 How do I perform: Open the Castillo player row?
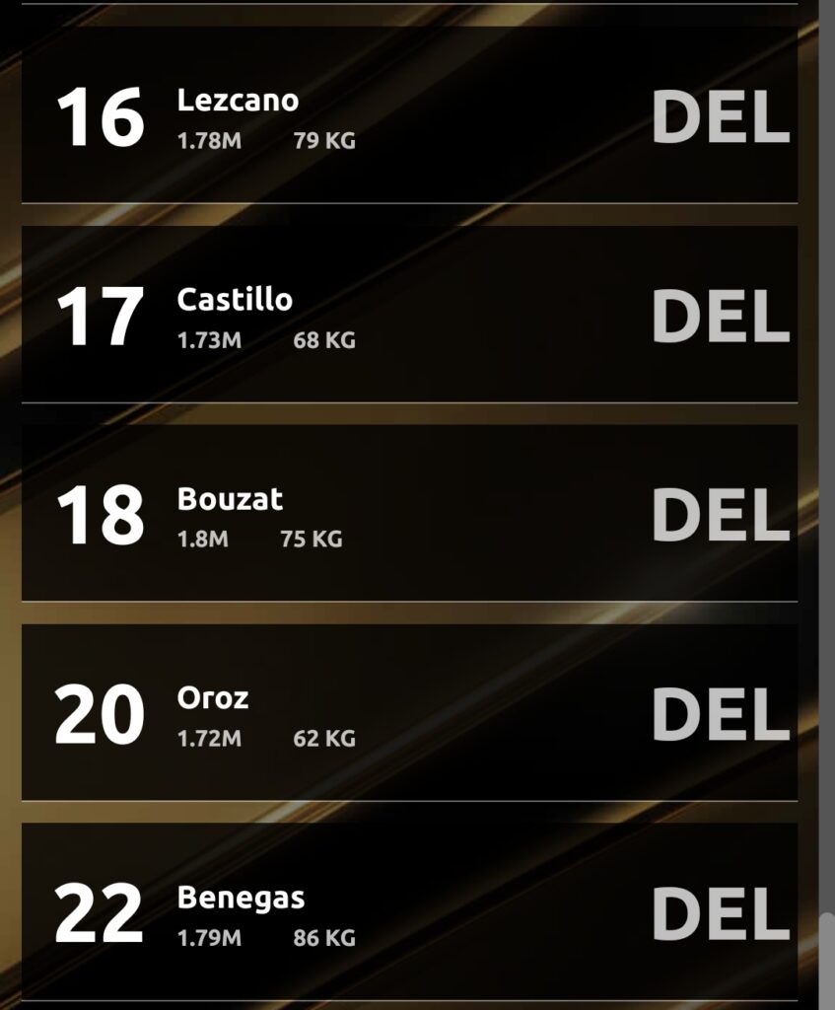tap(409, 314)
